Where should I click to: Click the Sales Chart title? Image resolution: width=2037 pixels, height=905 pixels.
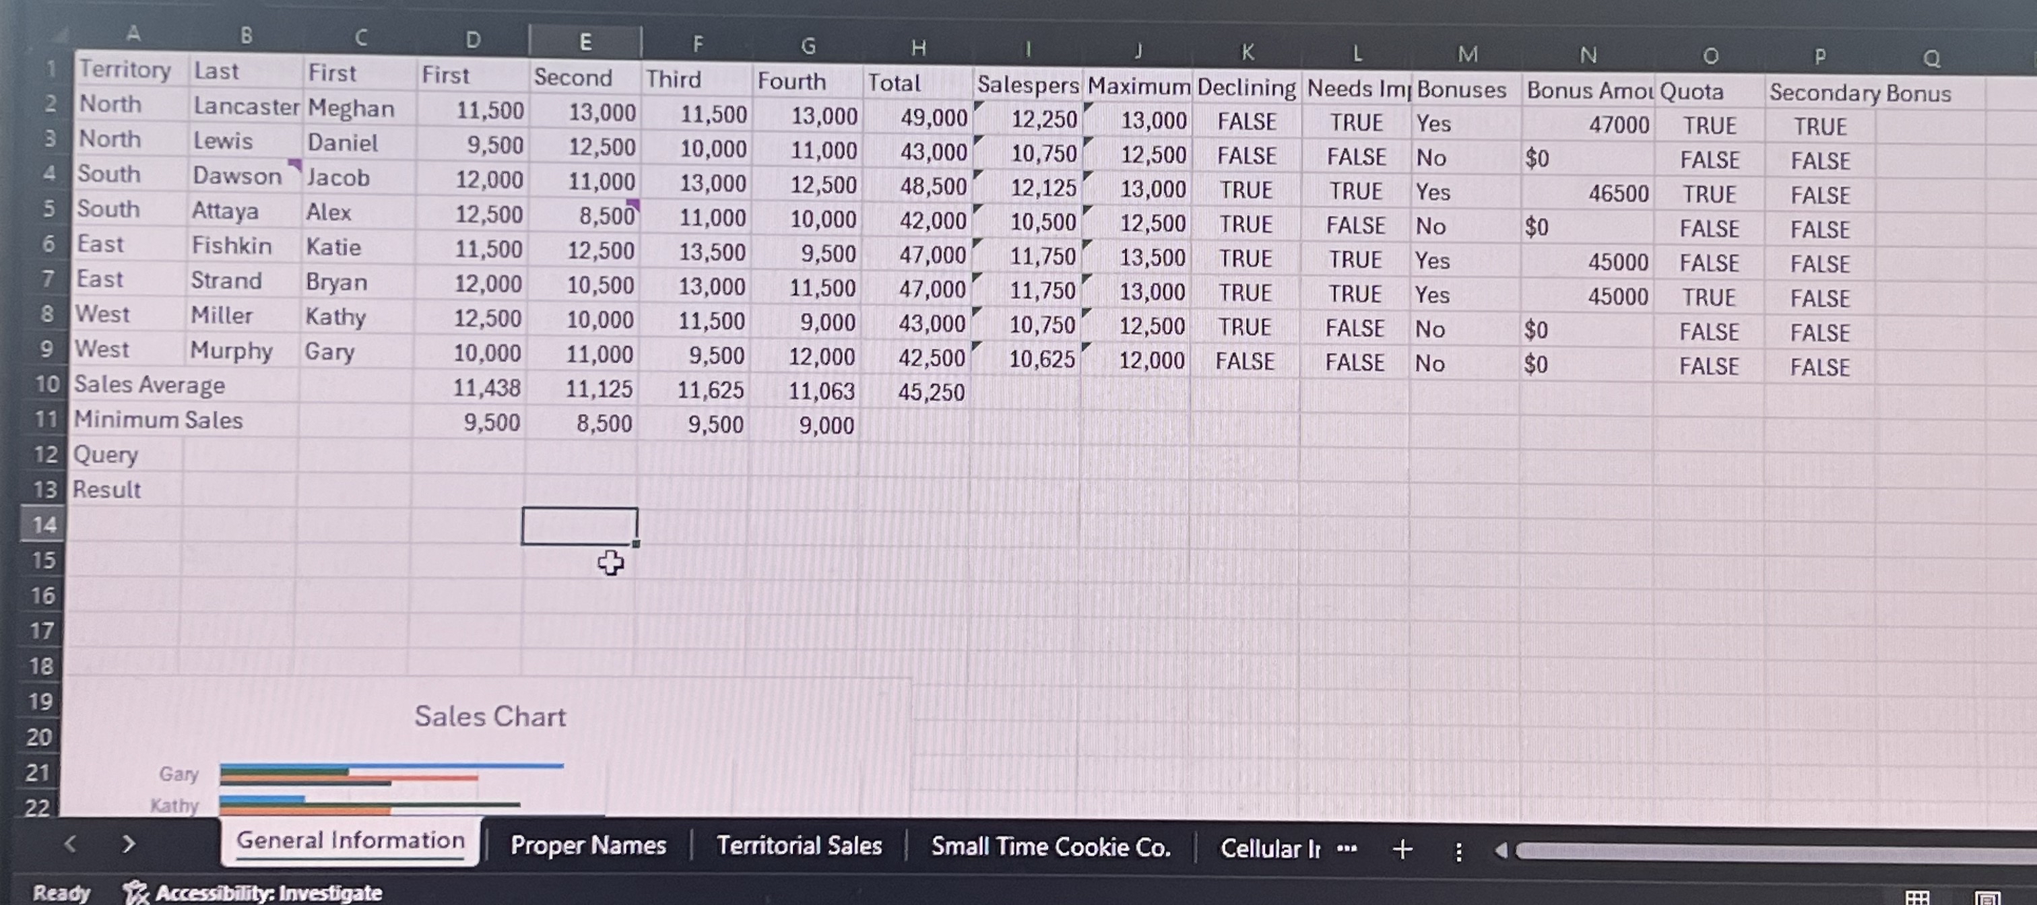pos(490,717)
